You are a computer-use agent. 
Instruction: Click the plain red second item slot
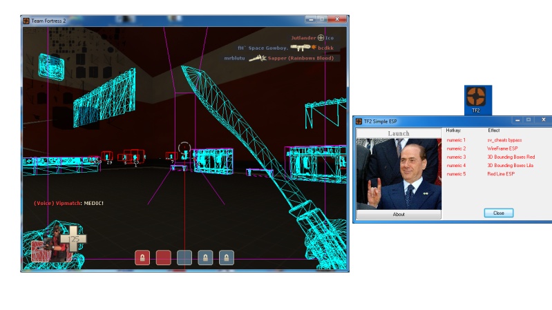coord(163,258)
